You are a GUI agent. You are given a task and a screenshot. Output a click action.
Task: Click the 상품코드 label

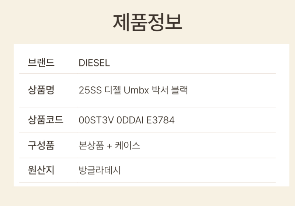tap(45, 120)
